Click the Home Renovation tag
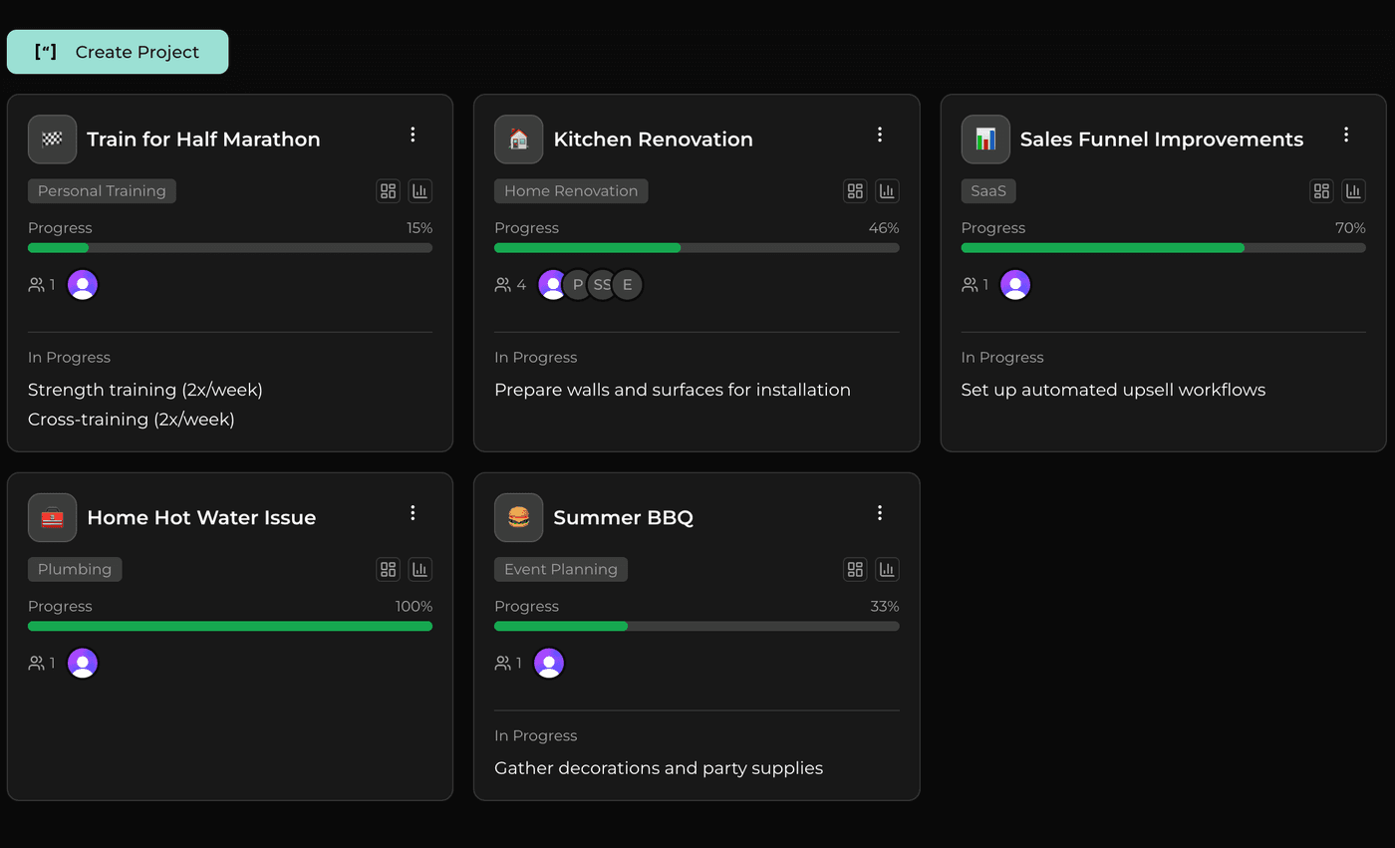This screenshot has width=1395, height=848. (x=571, y=191)
